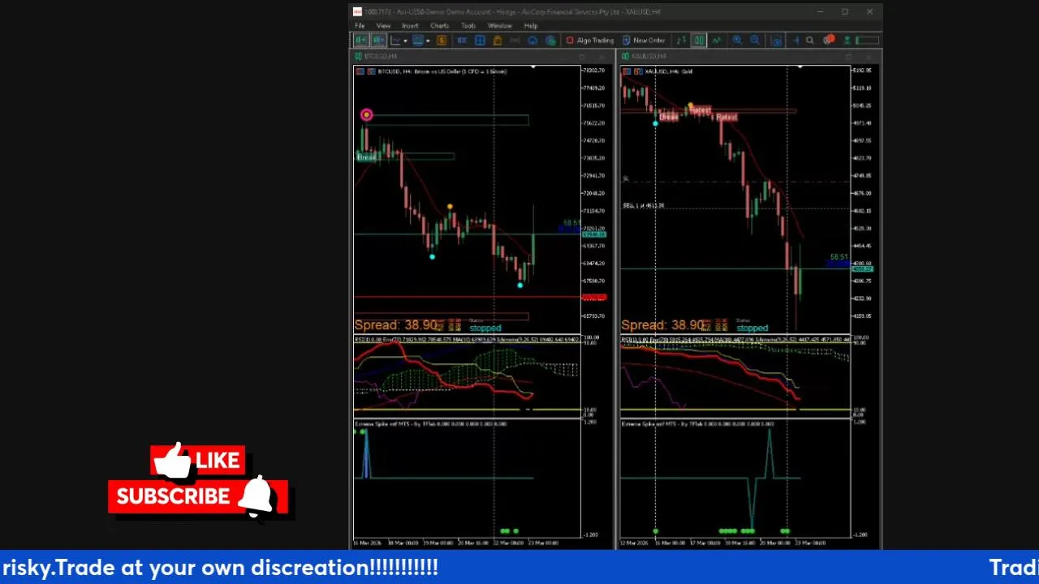Viewport: 1039px width, 584px height.
Task: Switch to the BTCUSD,H4 chart tab
Action: pos(379,56)
